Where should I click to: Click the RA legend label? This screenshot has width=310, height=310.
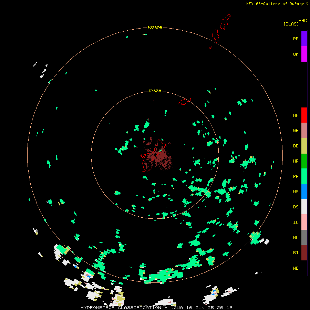(x=296, y=177)
